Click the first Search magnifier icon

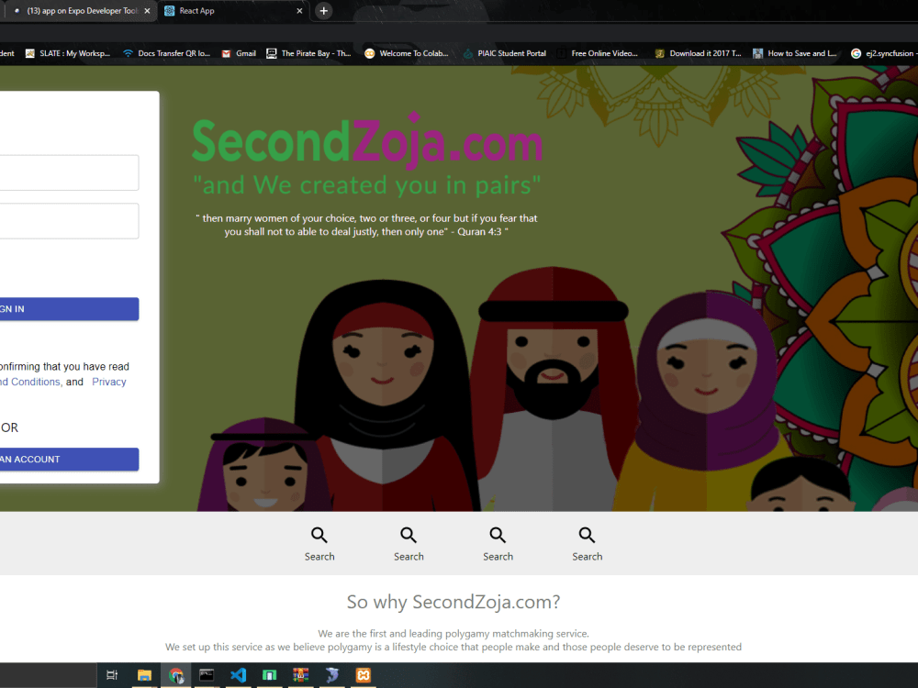[319, 535]
